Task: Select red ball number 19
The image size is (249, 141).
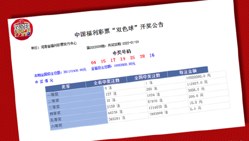Action: (123, 59)
